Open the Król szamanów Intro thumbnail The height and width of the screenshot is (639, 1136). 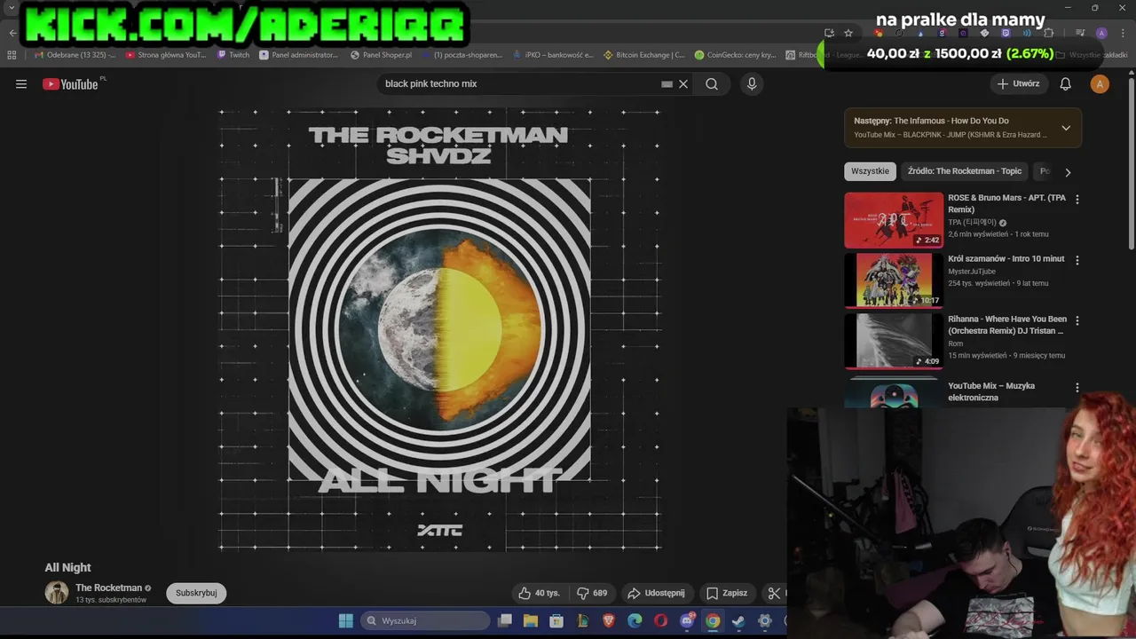[x=894, y=280]
